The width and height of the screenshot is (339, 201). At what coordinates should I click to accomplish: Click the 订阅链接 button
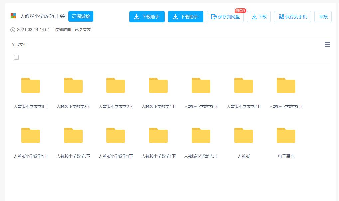tap(81, 16)
